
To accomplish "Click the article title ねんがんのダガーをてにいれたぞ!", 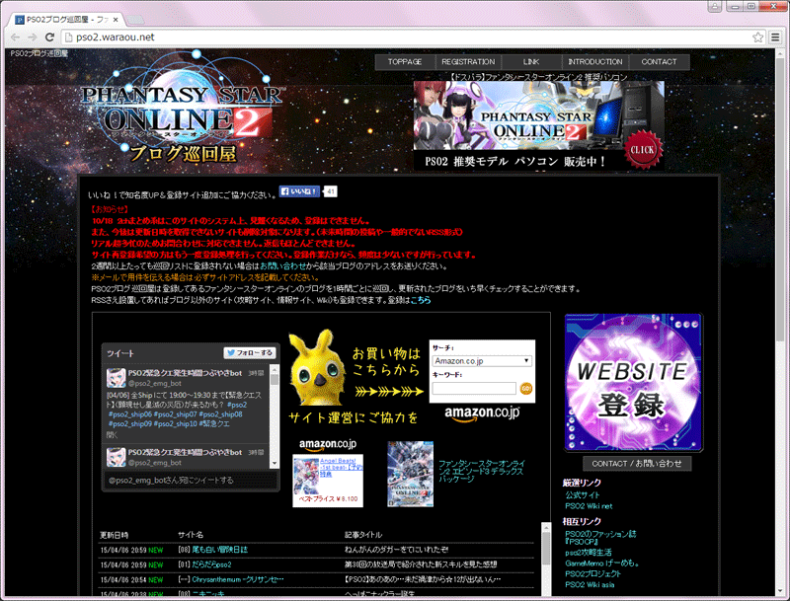I will (x=397, y=550).
